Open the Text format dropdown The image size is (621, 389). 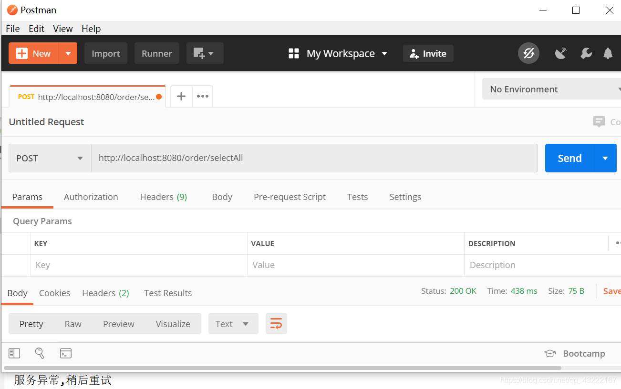pyautogui.click(x=233, y=324)
